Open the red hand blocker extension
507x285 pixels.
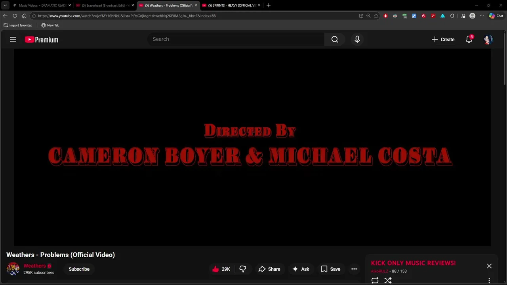tap(385, 16)
